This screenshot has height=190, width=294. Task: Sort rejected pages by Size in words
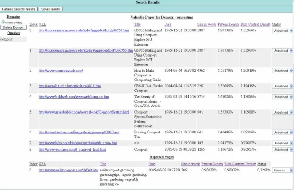tap(191, 164)
